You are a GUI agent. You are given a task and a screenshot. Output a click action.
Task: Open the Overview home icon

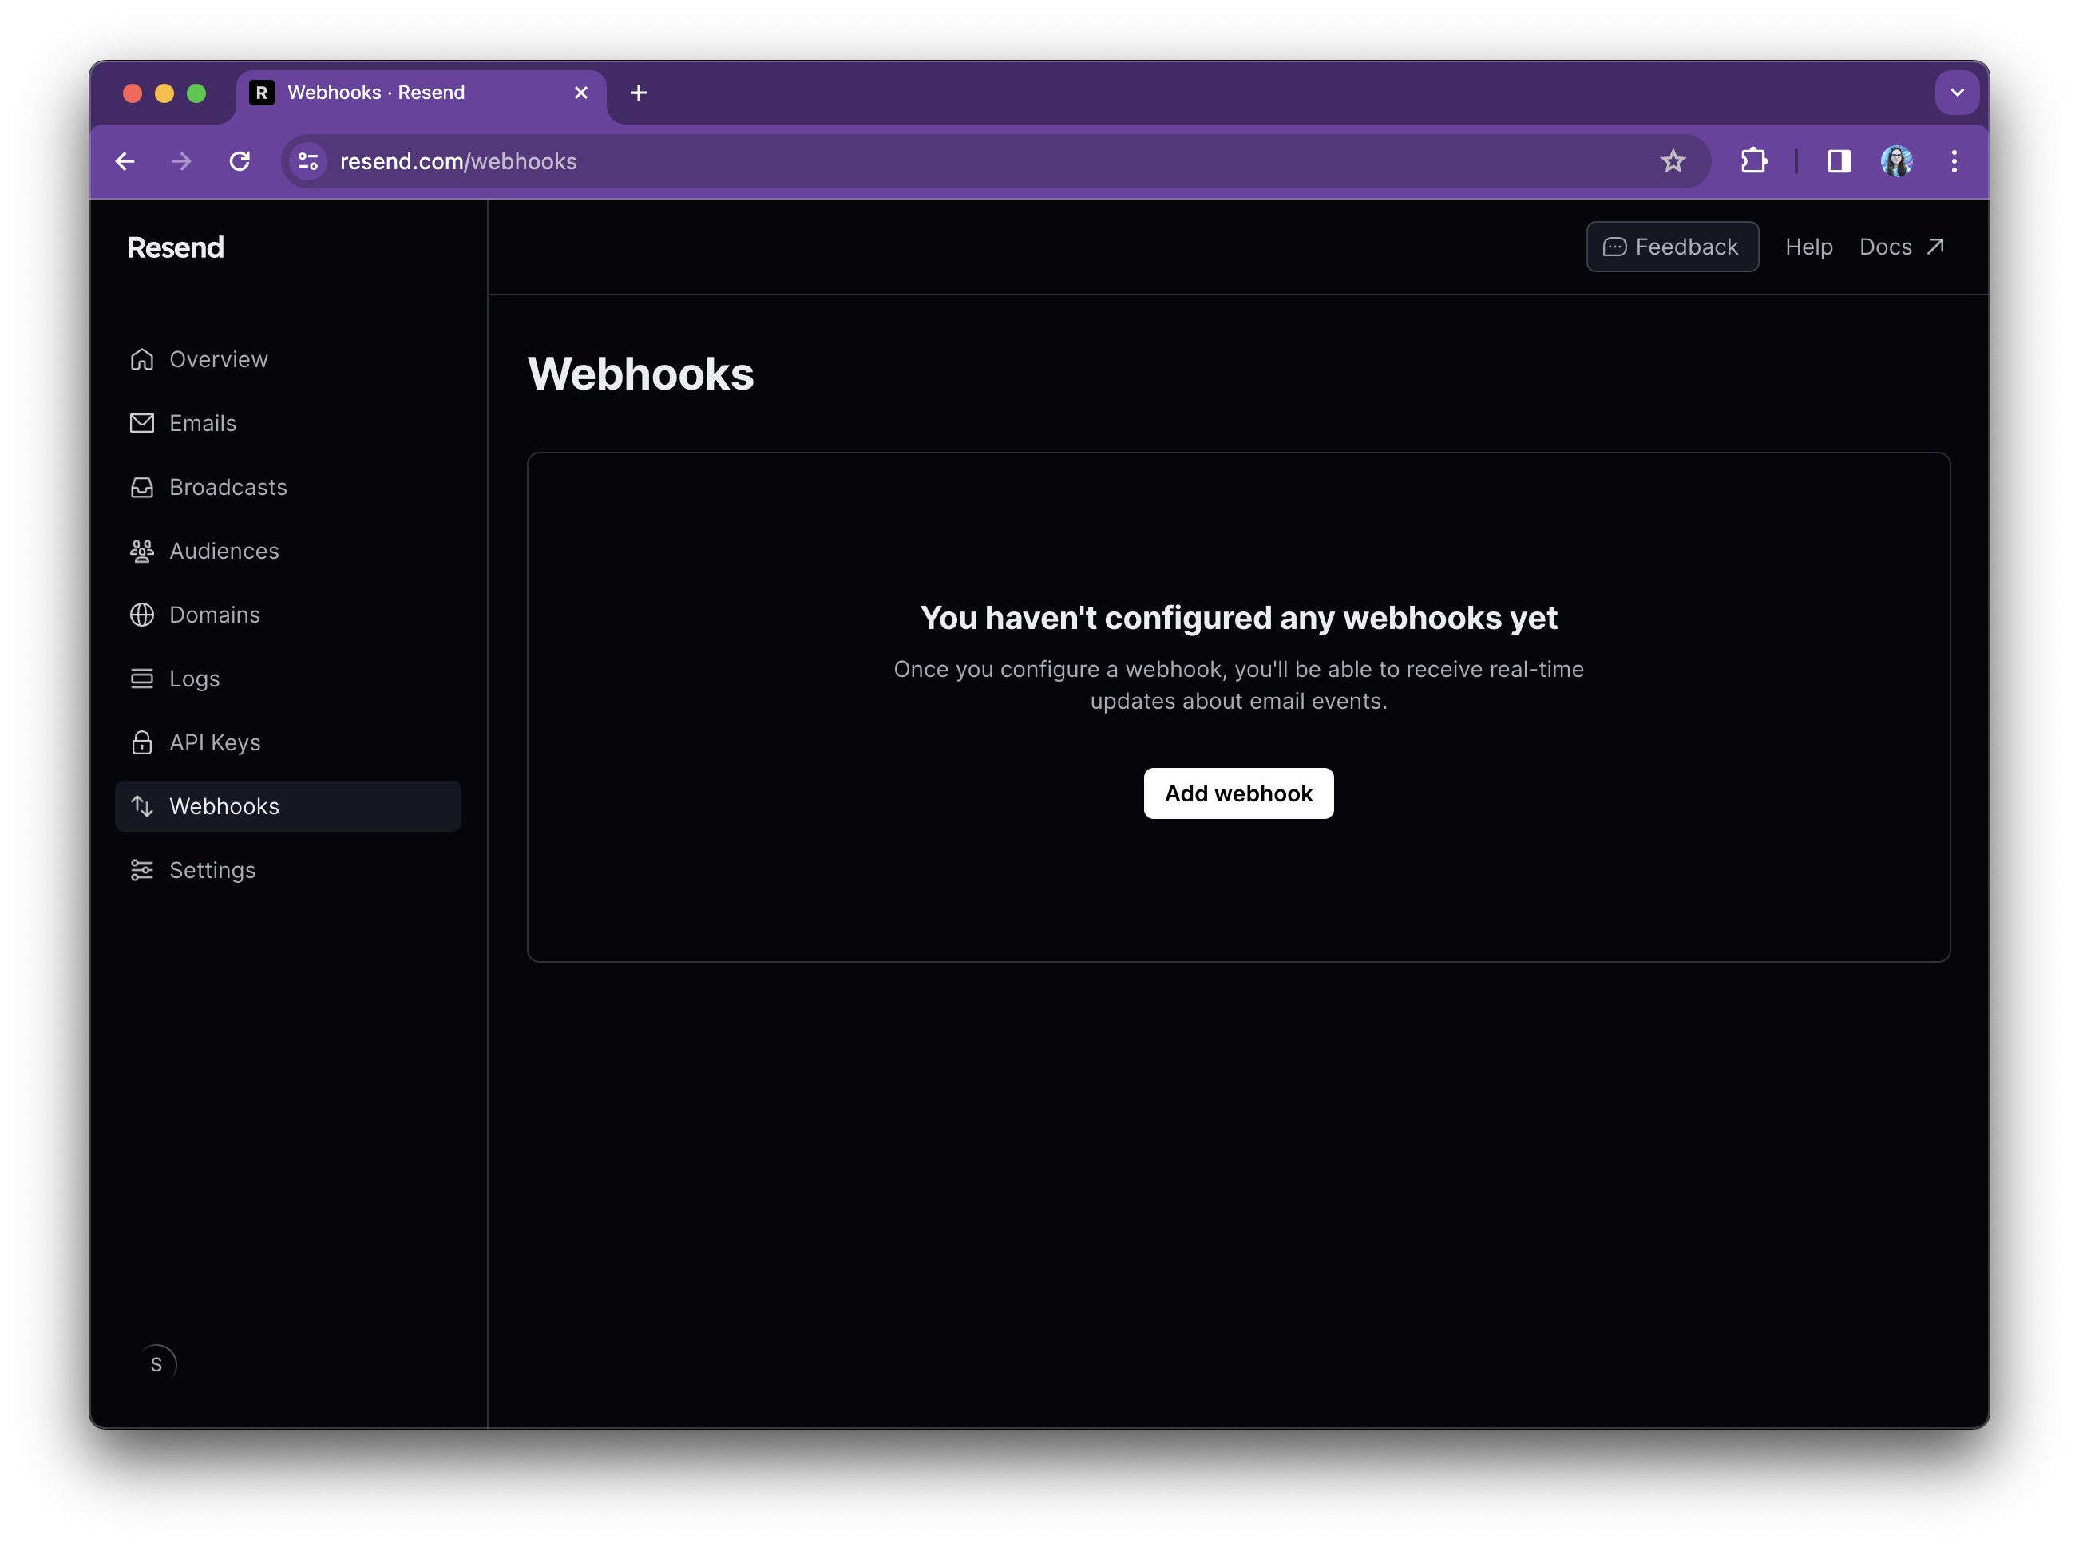[x=141, y=359]
